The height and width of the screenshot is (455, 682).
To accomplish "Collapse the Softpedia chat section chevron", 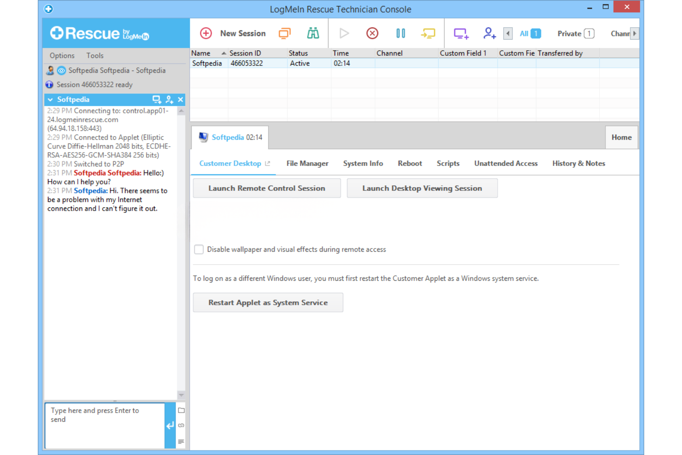I will coord(50,100).
